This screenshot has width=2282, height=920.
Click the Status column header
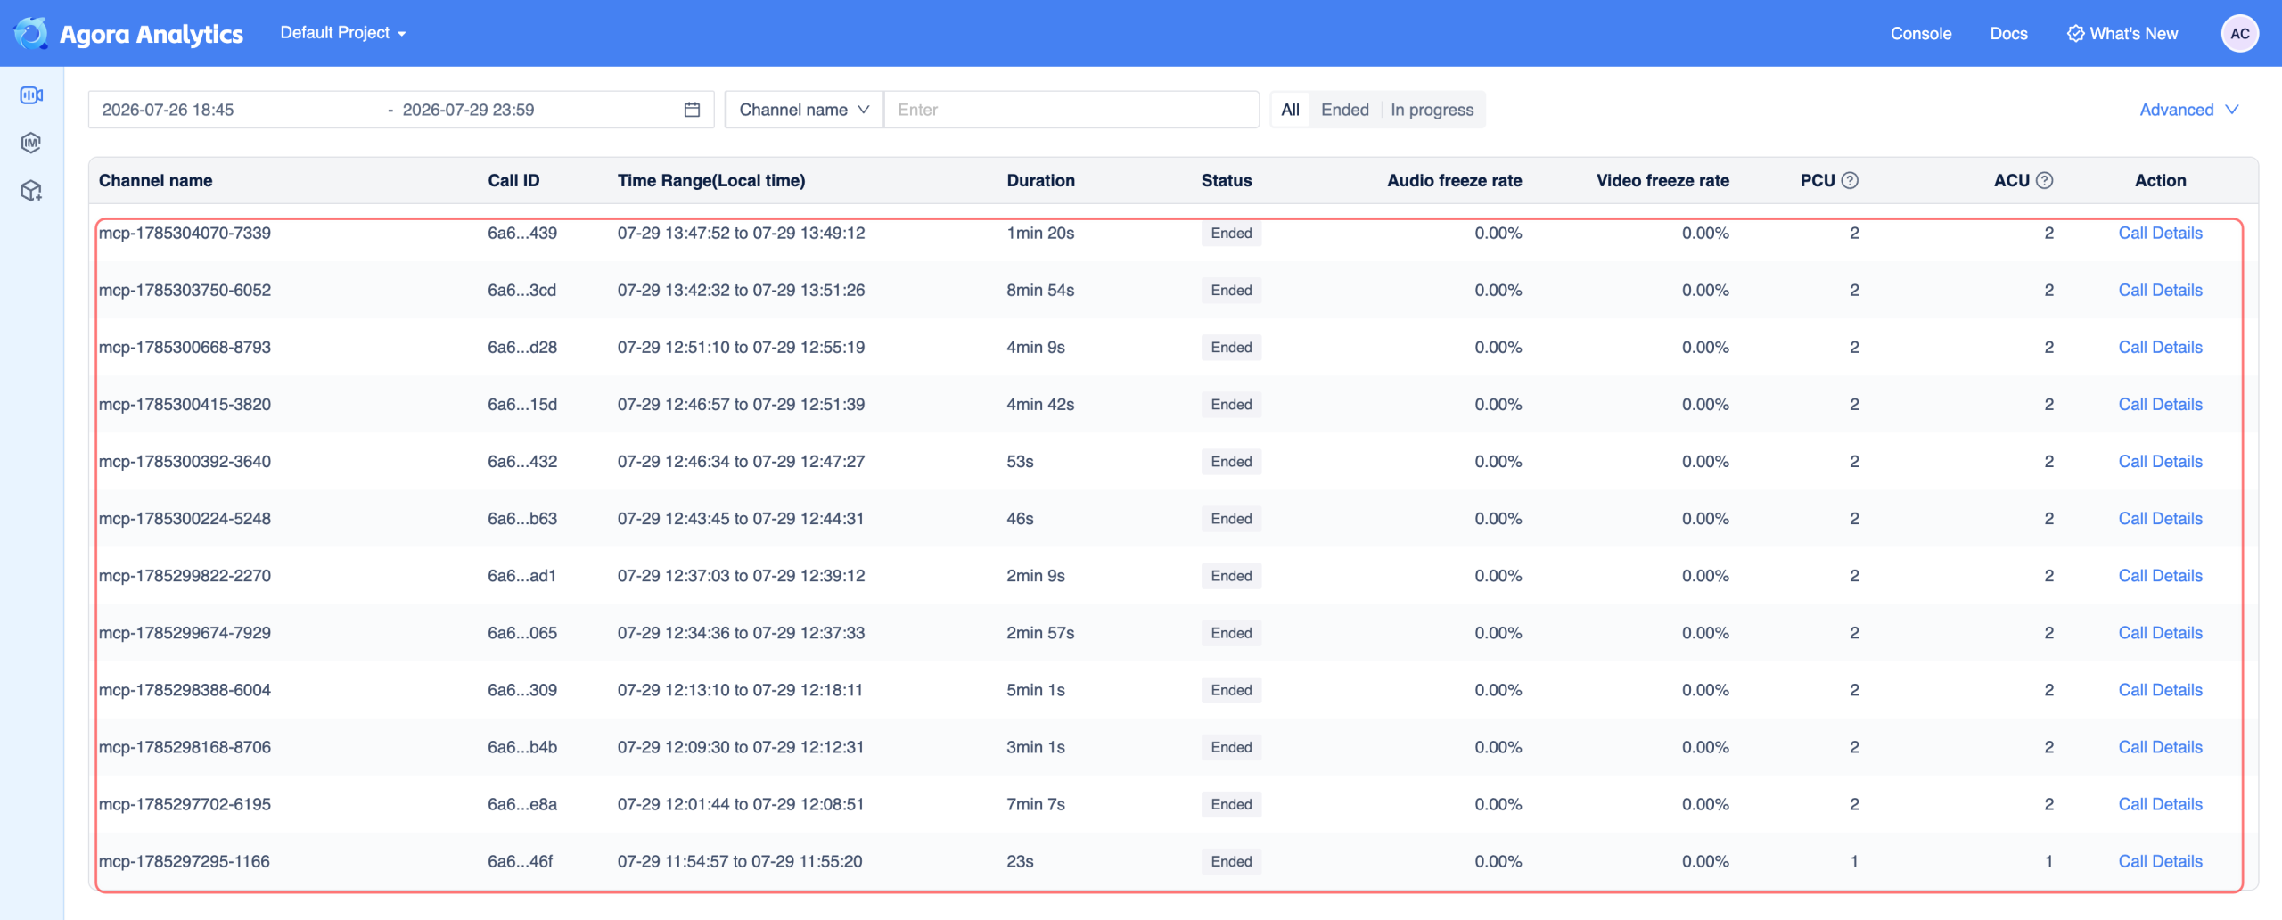[x=1227, y=180]
